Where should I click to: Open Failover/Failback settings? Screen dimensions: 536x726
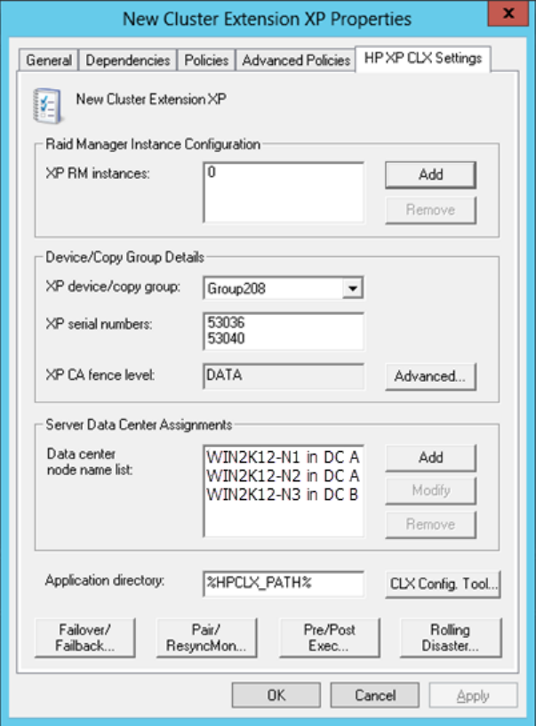[85, 638]
